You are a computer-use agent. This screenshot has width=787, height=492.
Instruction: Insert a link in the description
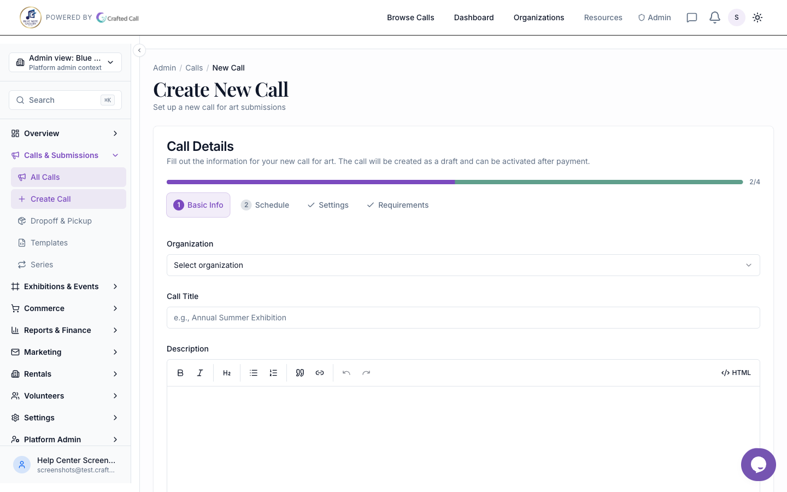click(320, 373)
